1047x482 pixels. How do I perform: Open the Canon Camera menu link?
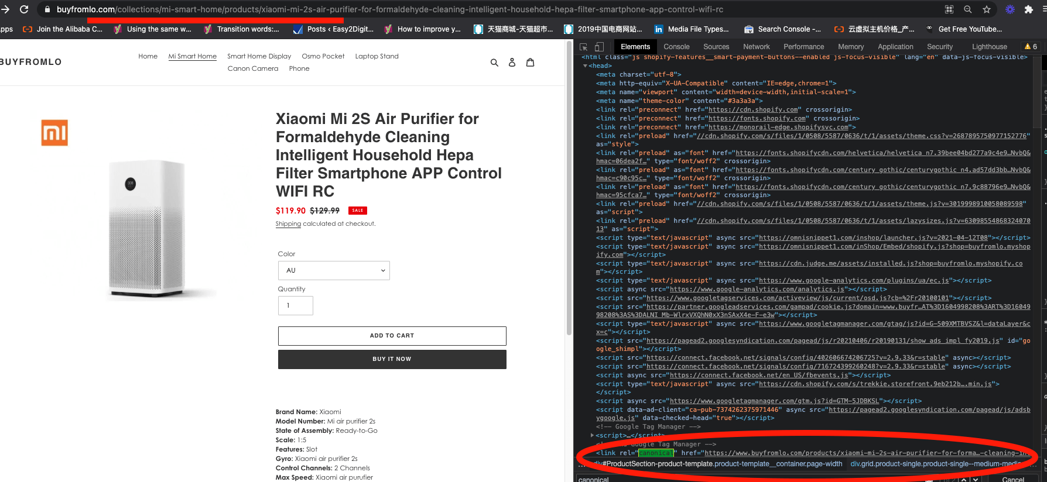(253, 68)
